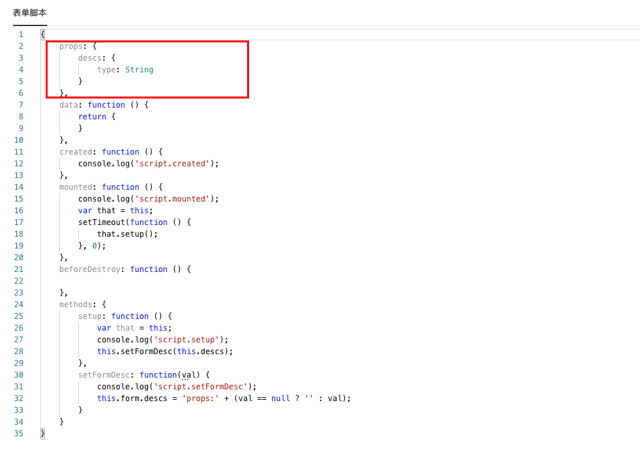Image resolution: width=641 pixels, height=450 pixels.
Task: Click the mounted function keyword
Action: coord(121,187)
